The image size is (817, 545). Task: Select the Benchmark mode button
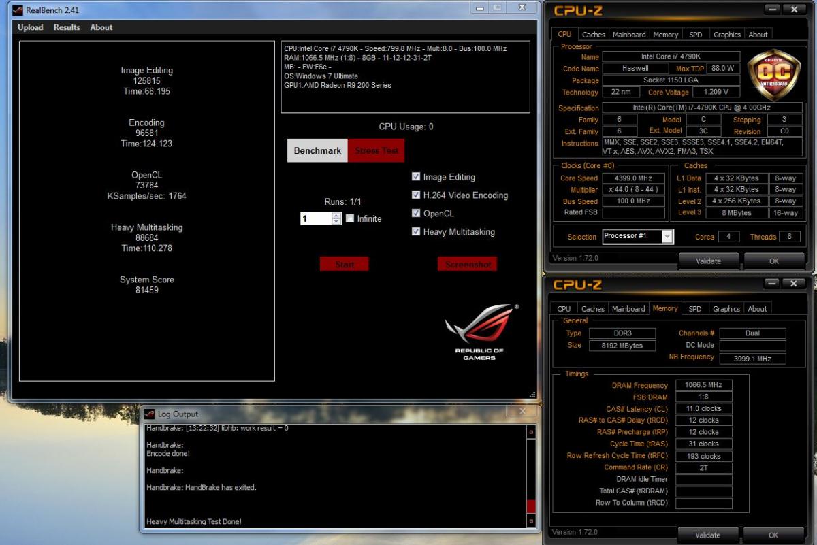coord(317,151)
